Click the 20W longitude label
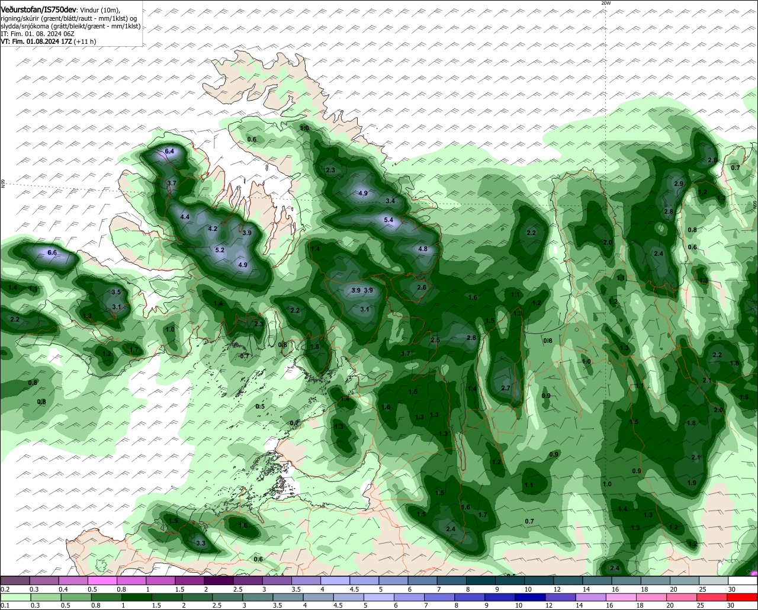Screen dimensions: 758x610 click(605, 3)
